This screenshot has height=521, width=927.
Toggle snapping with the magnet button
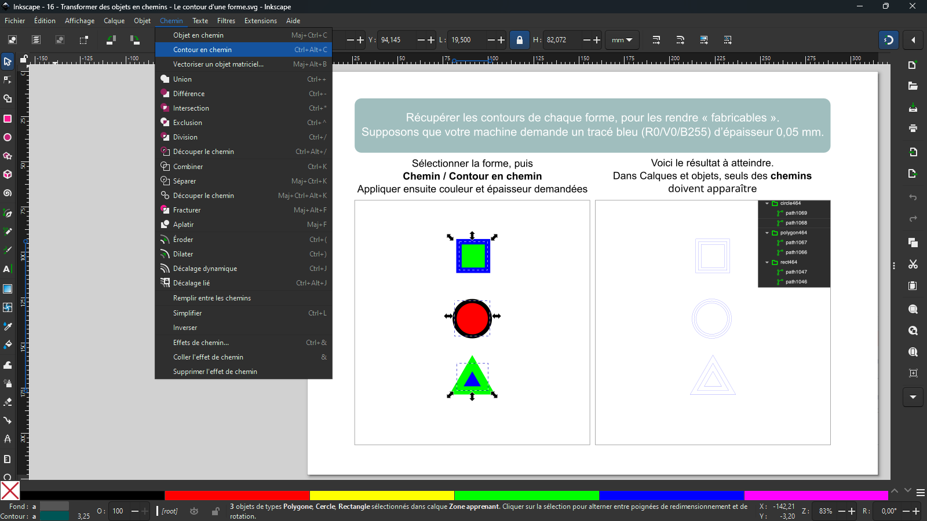pos(889,40)
